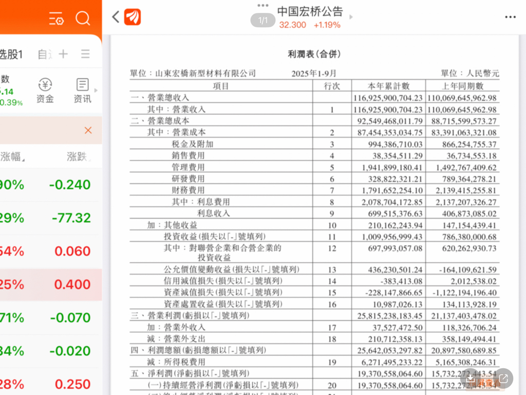
Task: Dismiss the banner with the orange X
Action: tap(88, 130)
